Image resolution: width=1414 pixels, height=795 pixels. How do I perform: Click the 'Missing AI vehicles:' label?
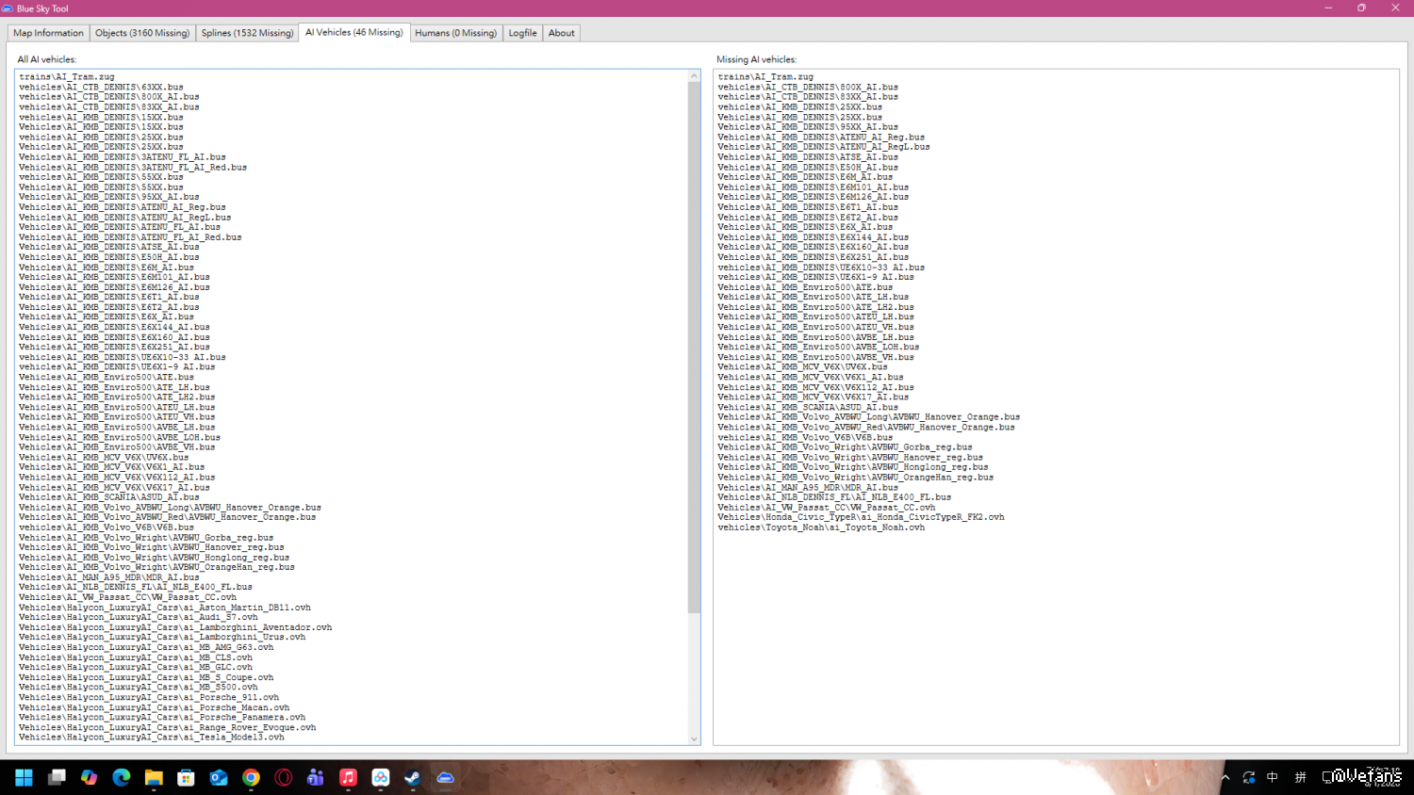pos(756,59)
